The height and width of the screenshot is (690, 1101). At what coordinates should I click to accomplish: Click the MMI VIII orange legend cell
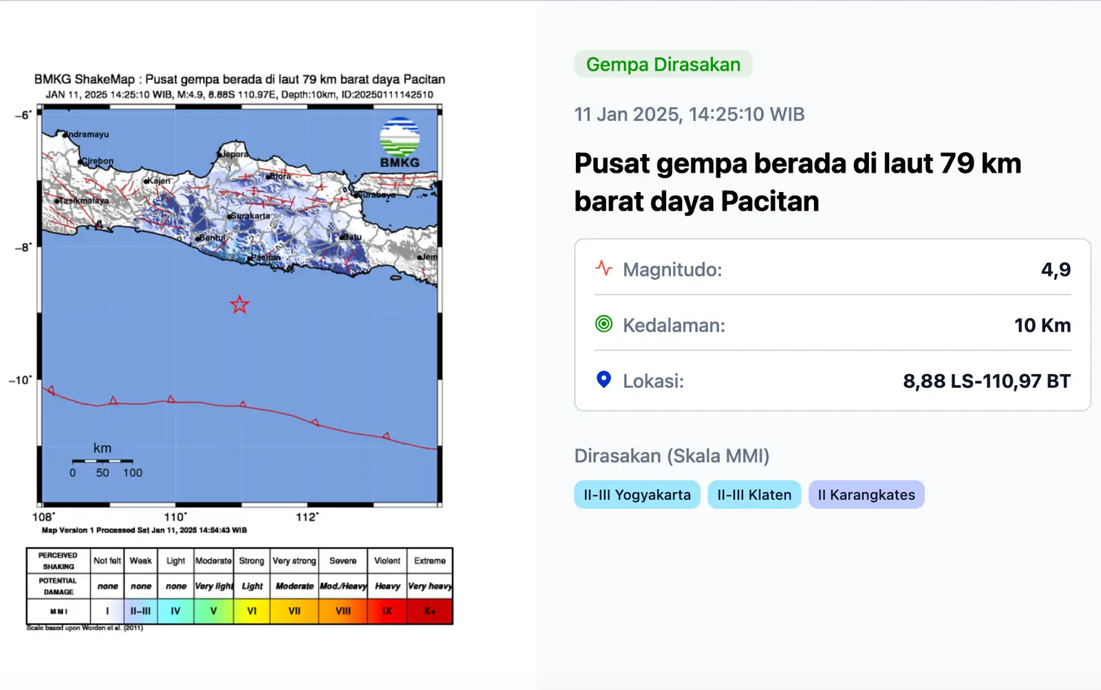tap(343, 611)
